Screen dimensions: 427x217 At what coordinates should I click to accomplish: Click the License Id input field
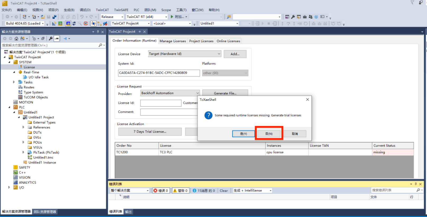pos(161,103)
